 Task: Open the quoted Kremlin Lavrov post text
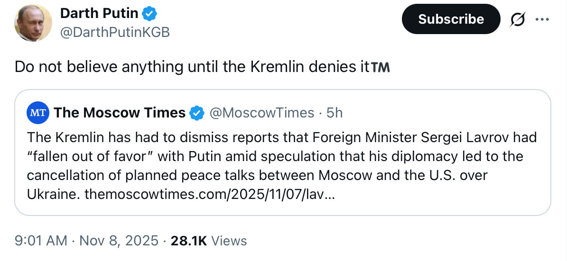pos(280,156)
